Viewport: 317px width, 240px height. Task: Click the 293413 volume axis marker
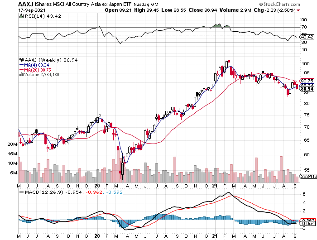coord(308,176)
